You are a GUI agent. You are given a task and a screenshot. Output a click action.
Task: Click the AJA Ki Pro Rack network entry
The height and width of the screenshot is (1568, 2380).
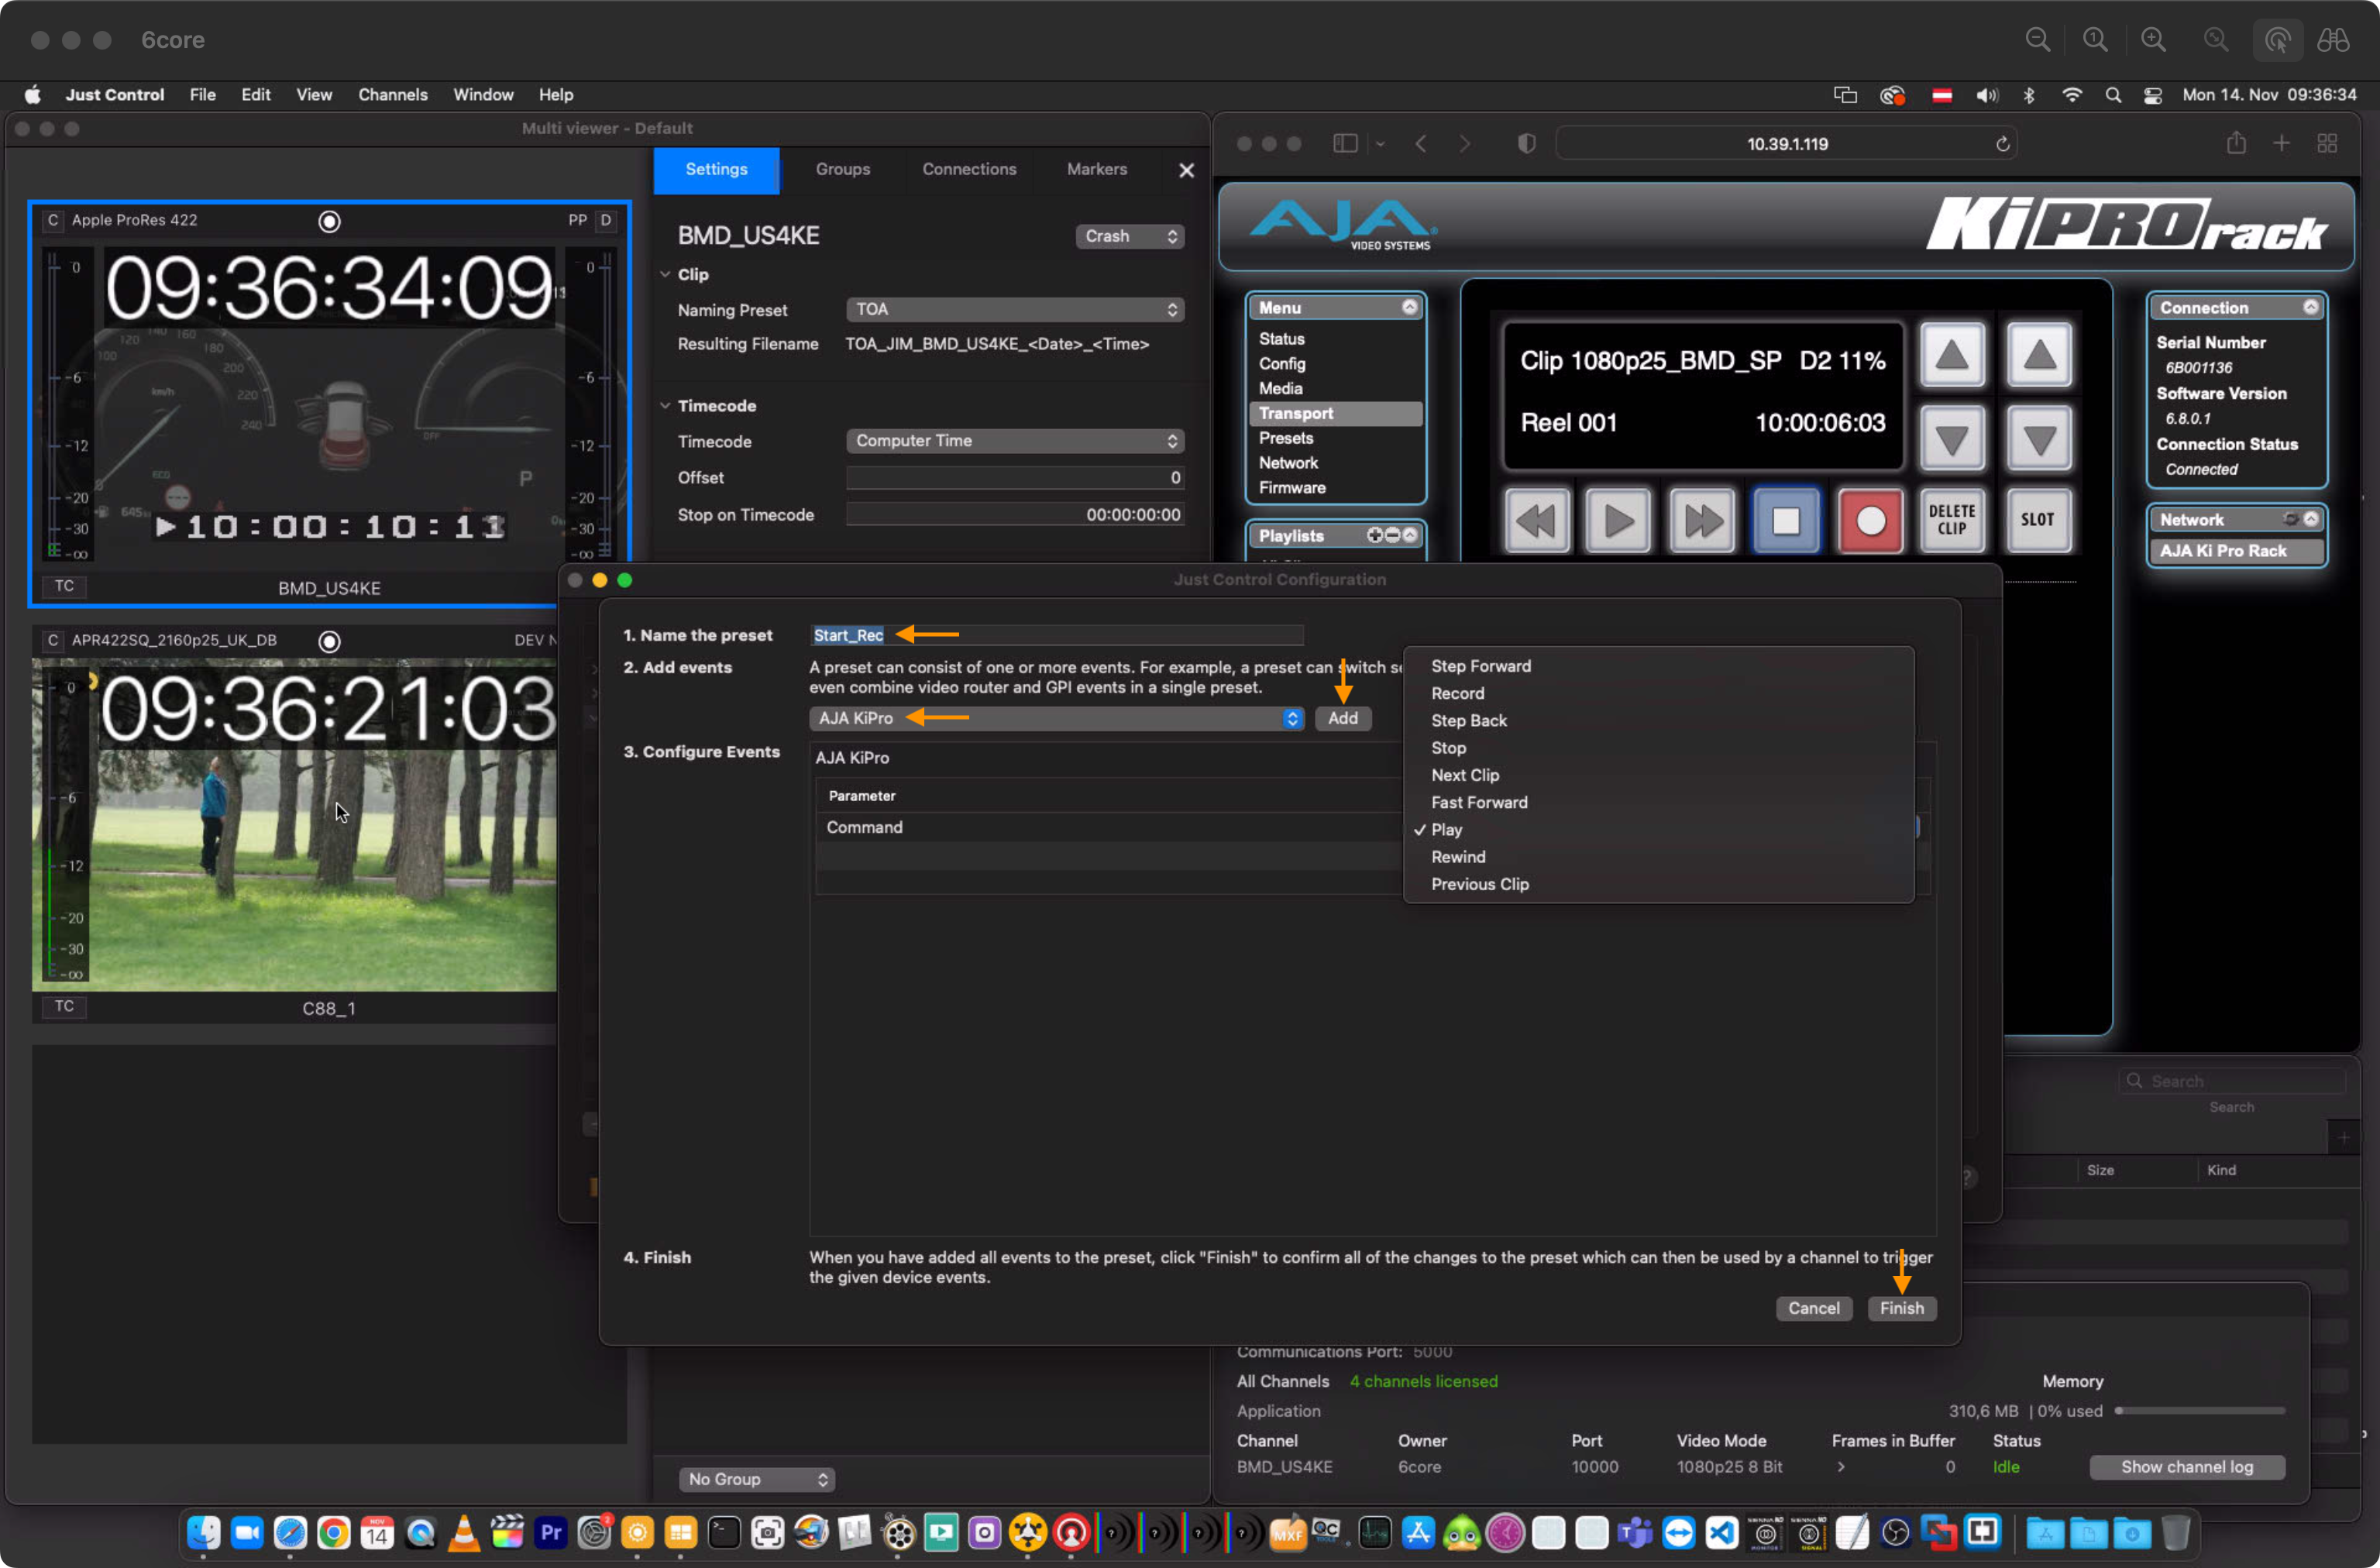(x=2236, y=551)
